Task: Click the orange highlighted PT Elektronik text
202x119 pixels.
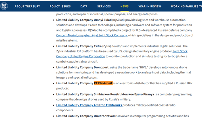Action: (103, 83)
